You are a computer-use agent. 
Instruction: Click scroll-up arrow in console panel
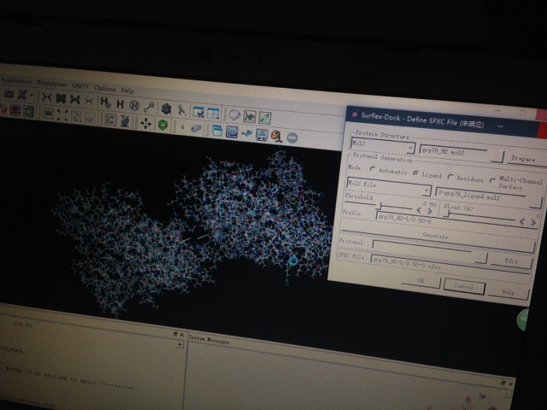(179, 344)
